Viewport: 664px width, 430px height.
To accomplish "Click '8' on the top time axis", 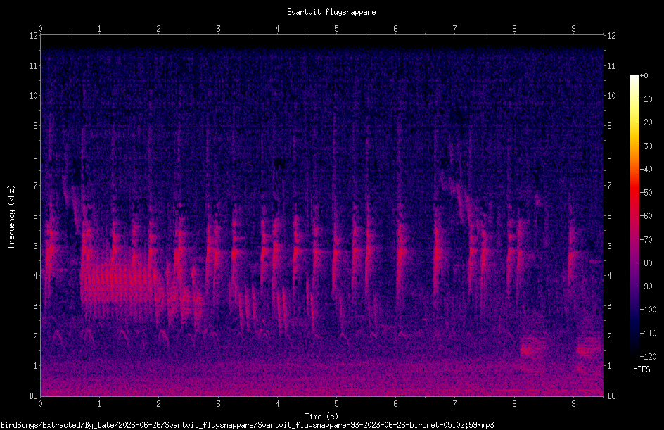I will pos(514,28).
